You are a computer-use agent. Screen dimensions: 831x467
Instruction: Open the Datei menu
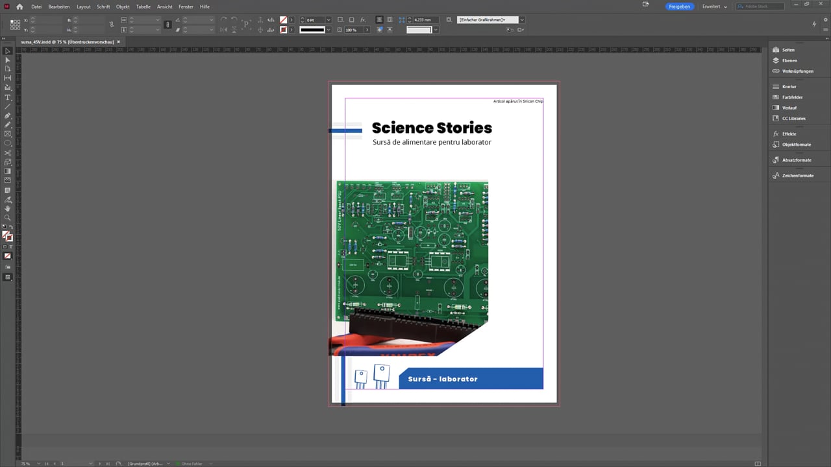tap(36, 6)
